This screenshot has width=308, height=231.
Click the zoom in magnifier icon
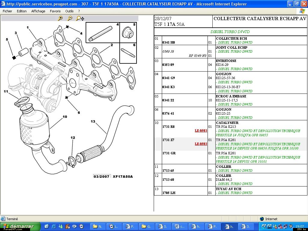pyautogui.click(x=60, y=18)
